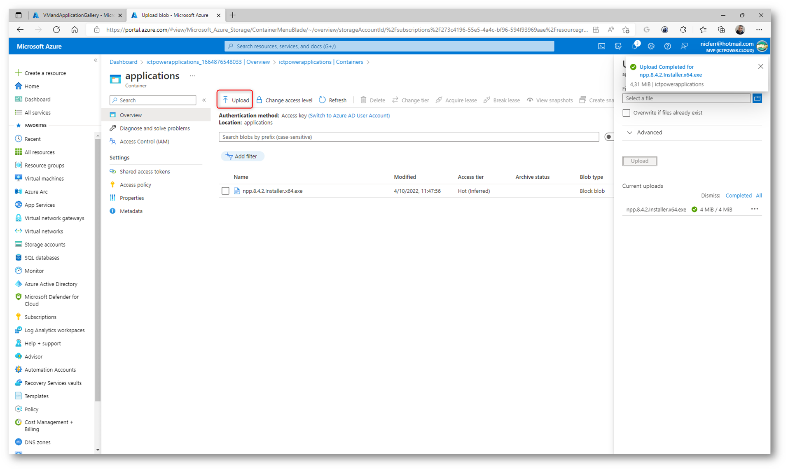The height and width of the screenshot is (471, 788).
Task: Open Metadata in the container menu
Action: coord(131,211)
